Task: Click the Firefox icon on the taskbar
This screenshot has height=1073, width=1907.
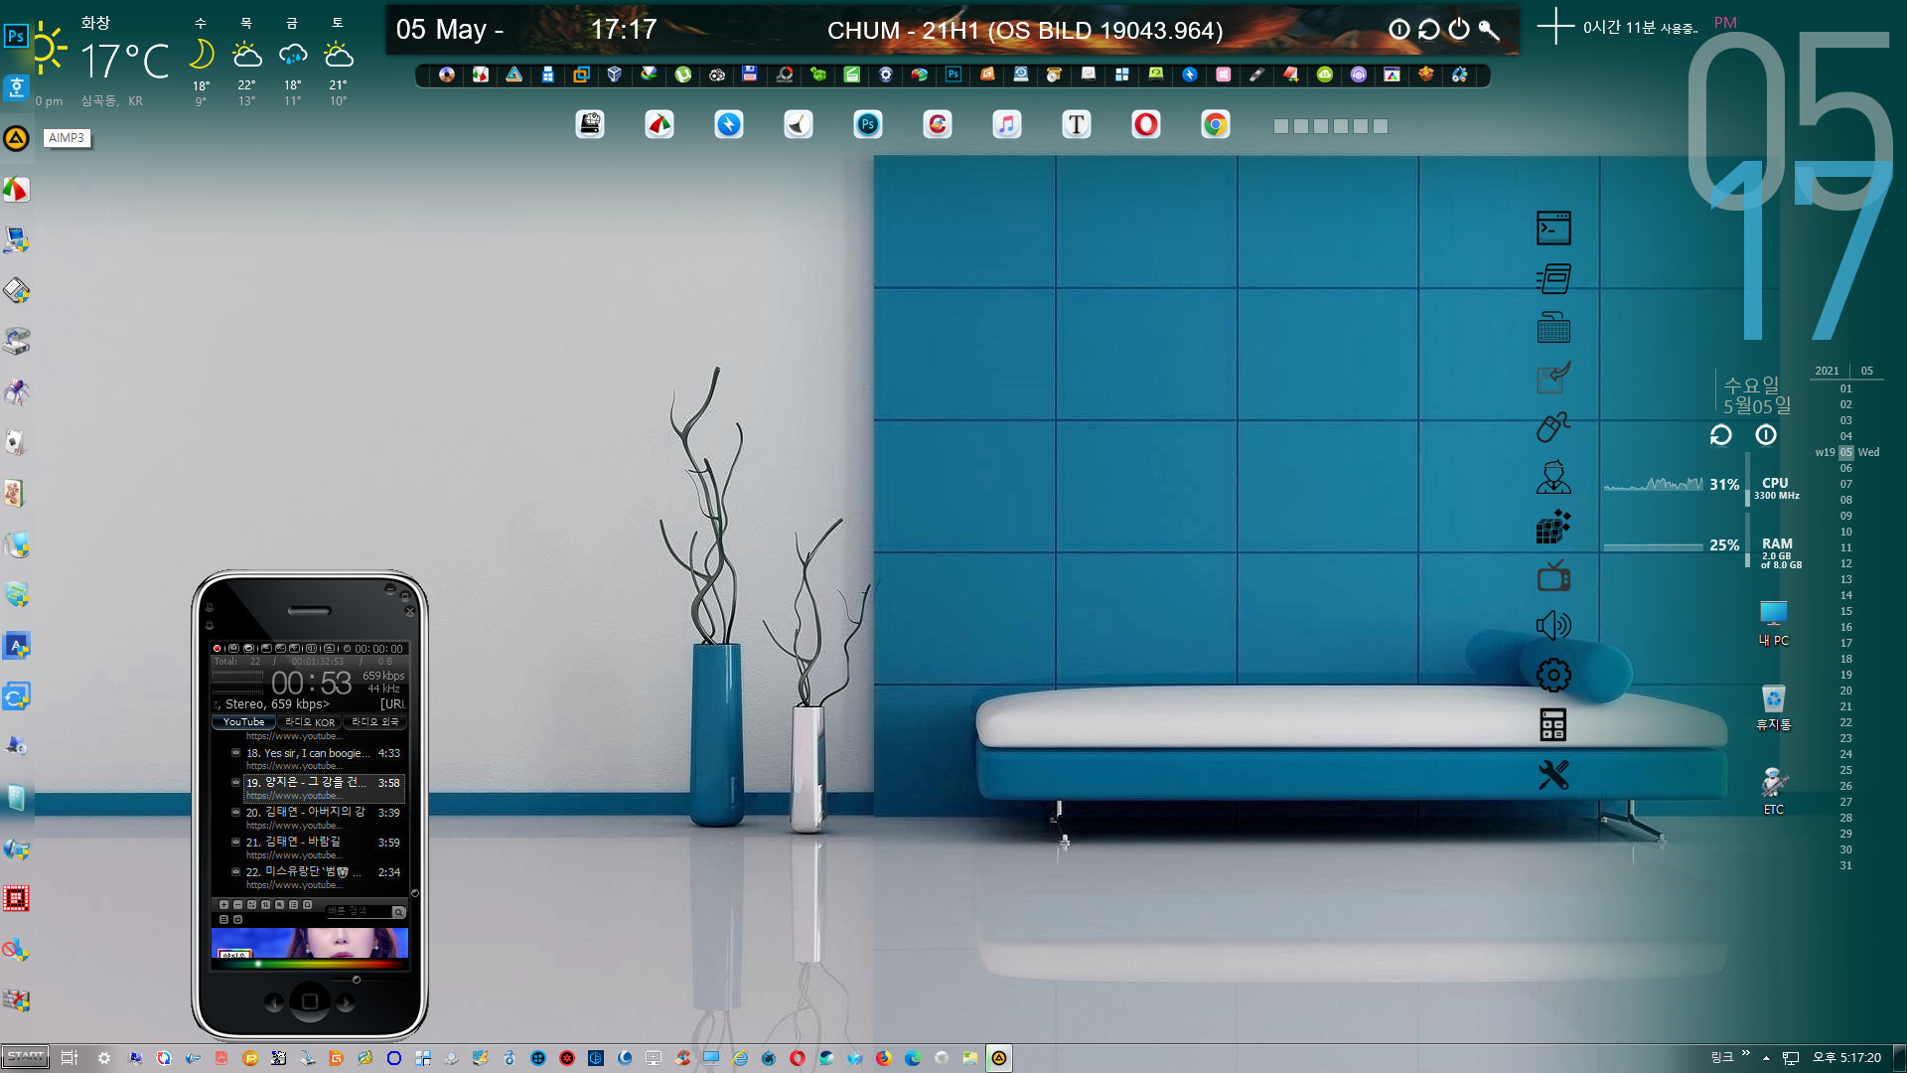Action: coord(883,1058)
